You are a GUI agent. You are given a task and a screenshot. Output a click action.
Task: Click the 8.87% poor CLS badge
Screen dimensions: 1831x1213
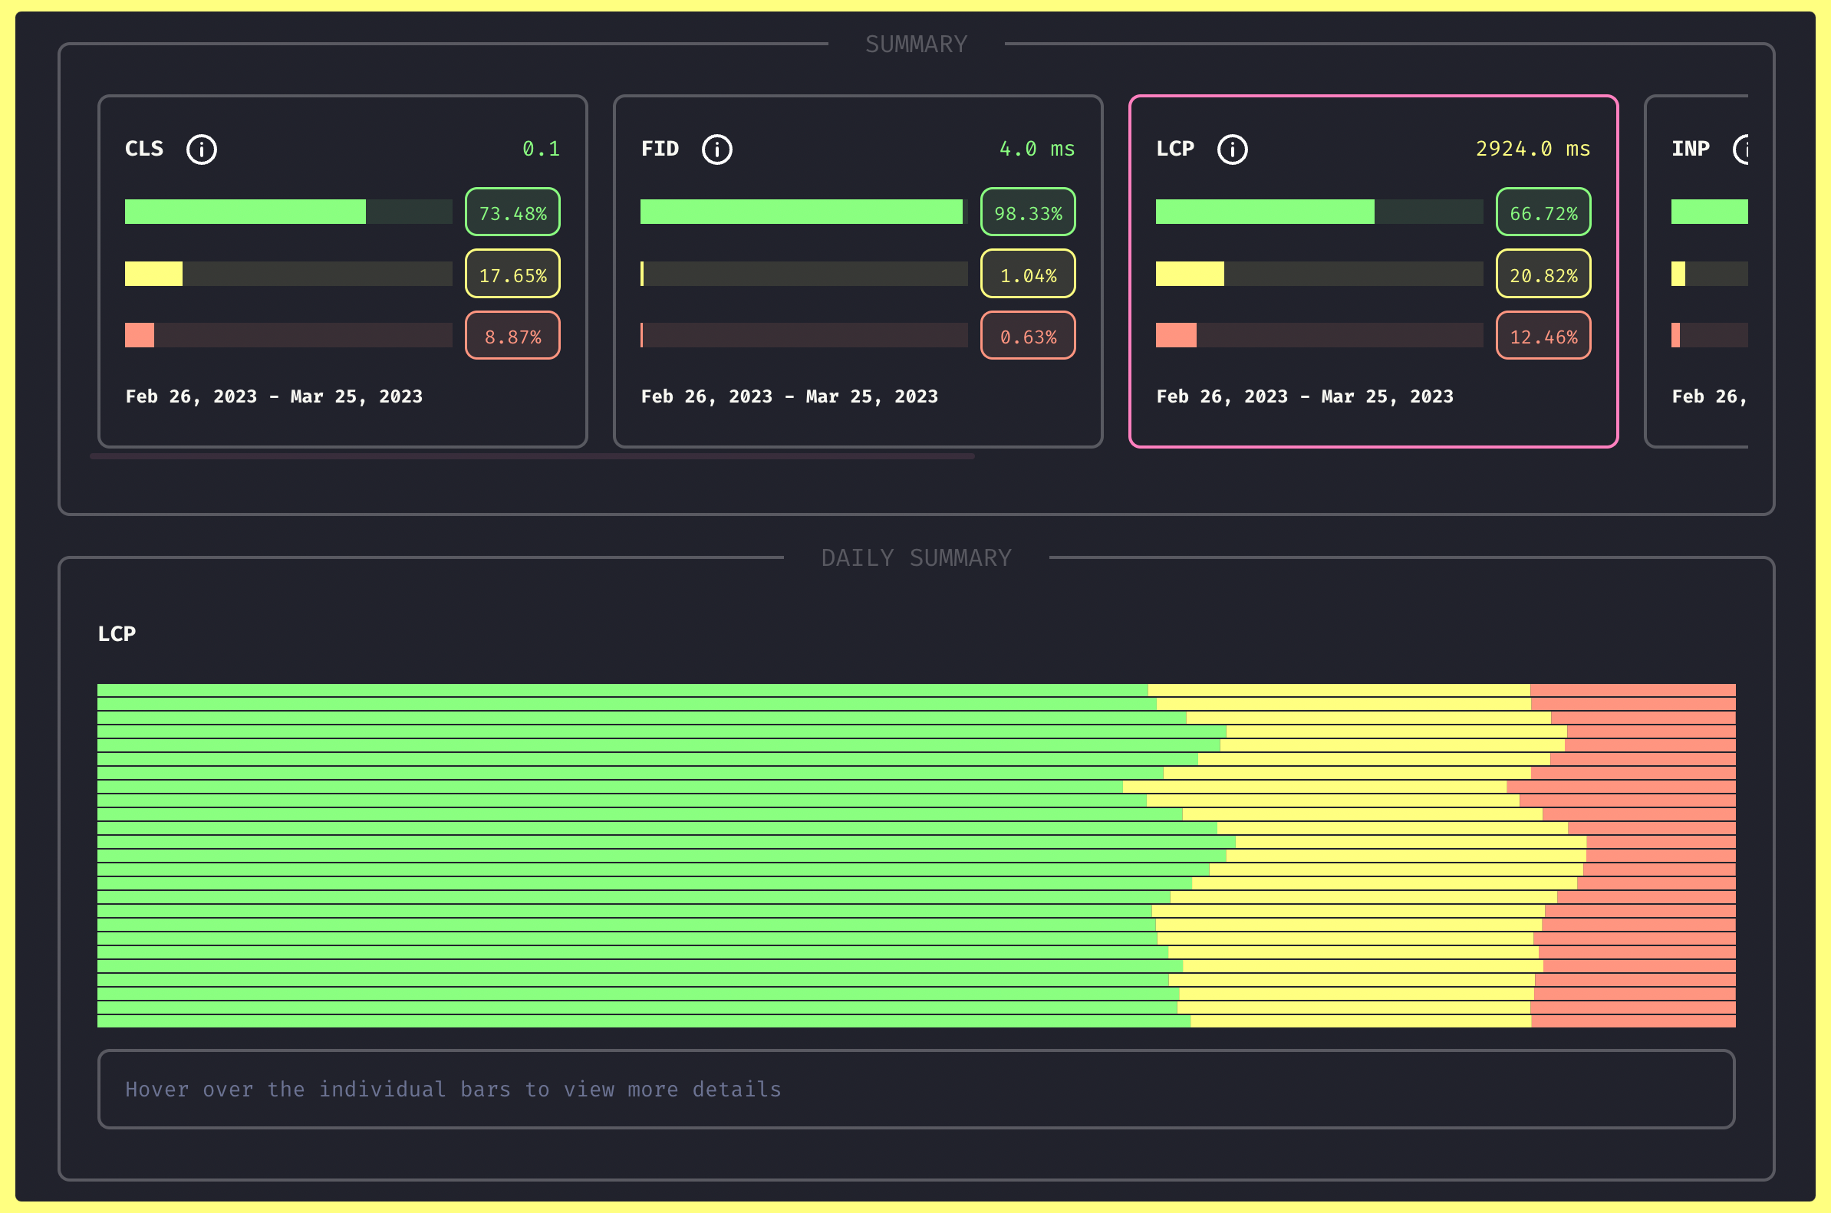point(512,336)
